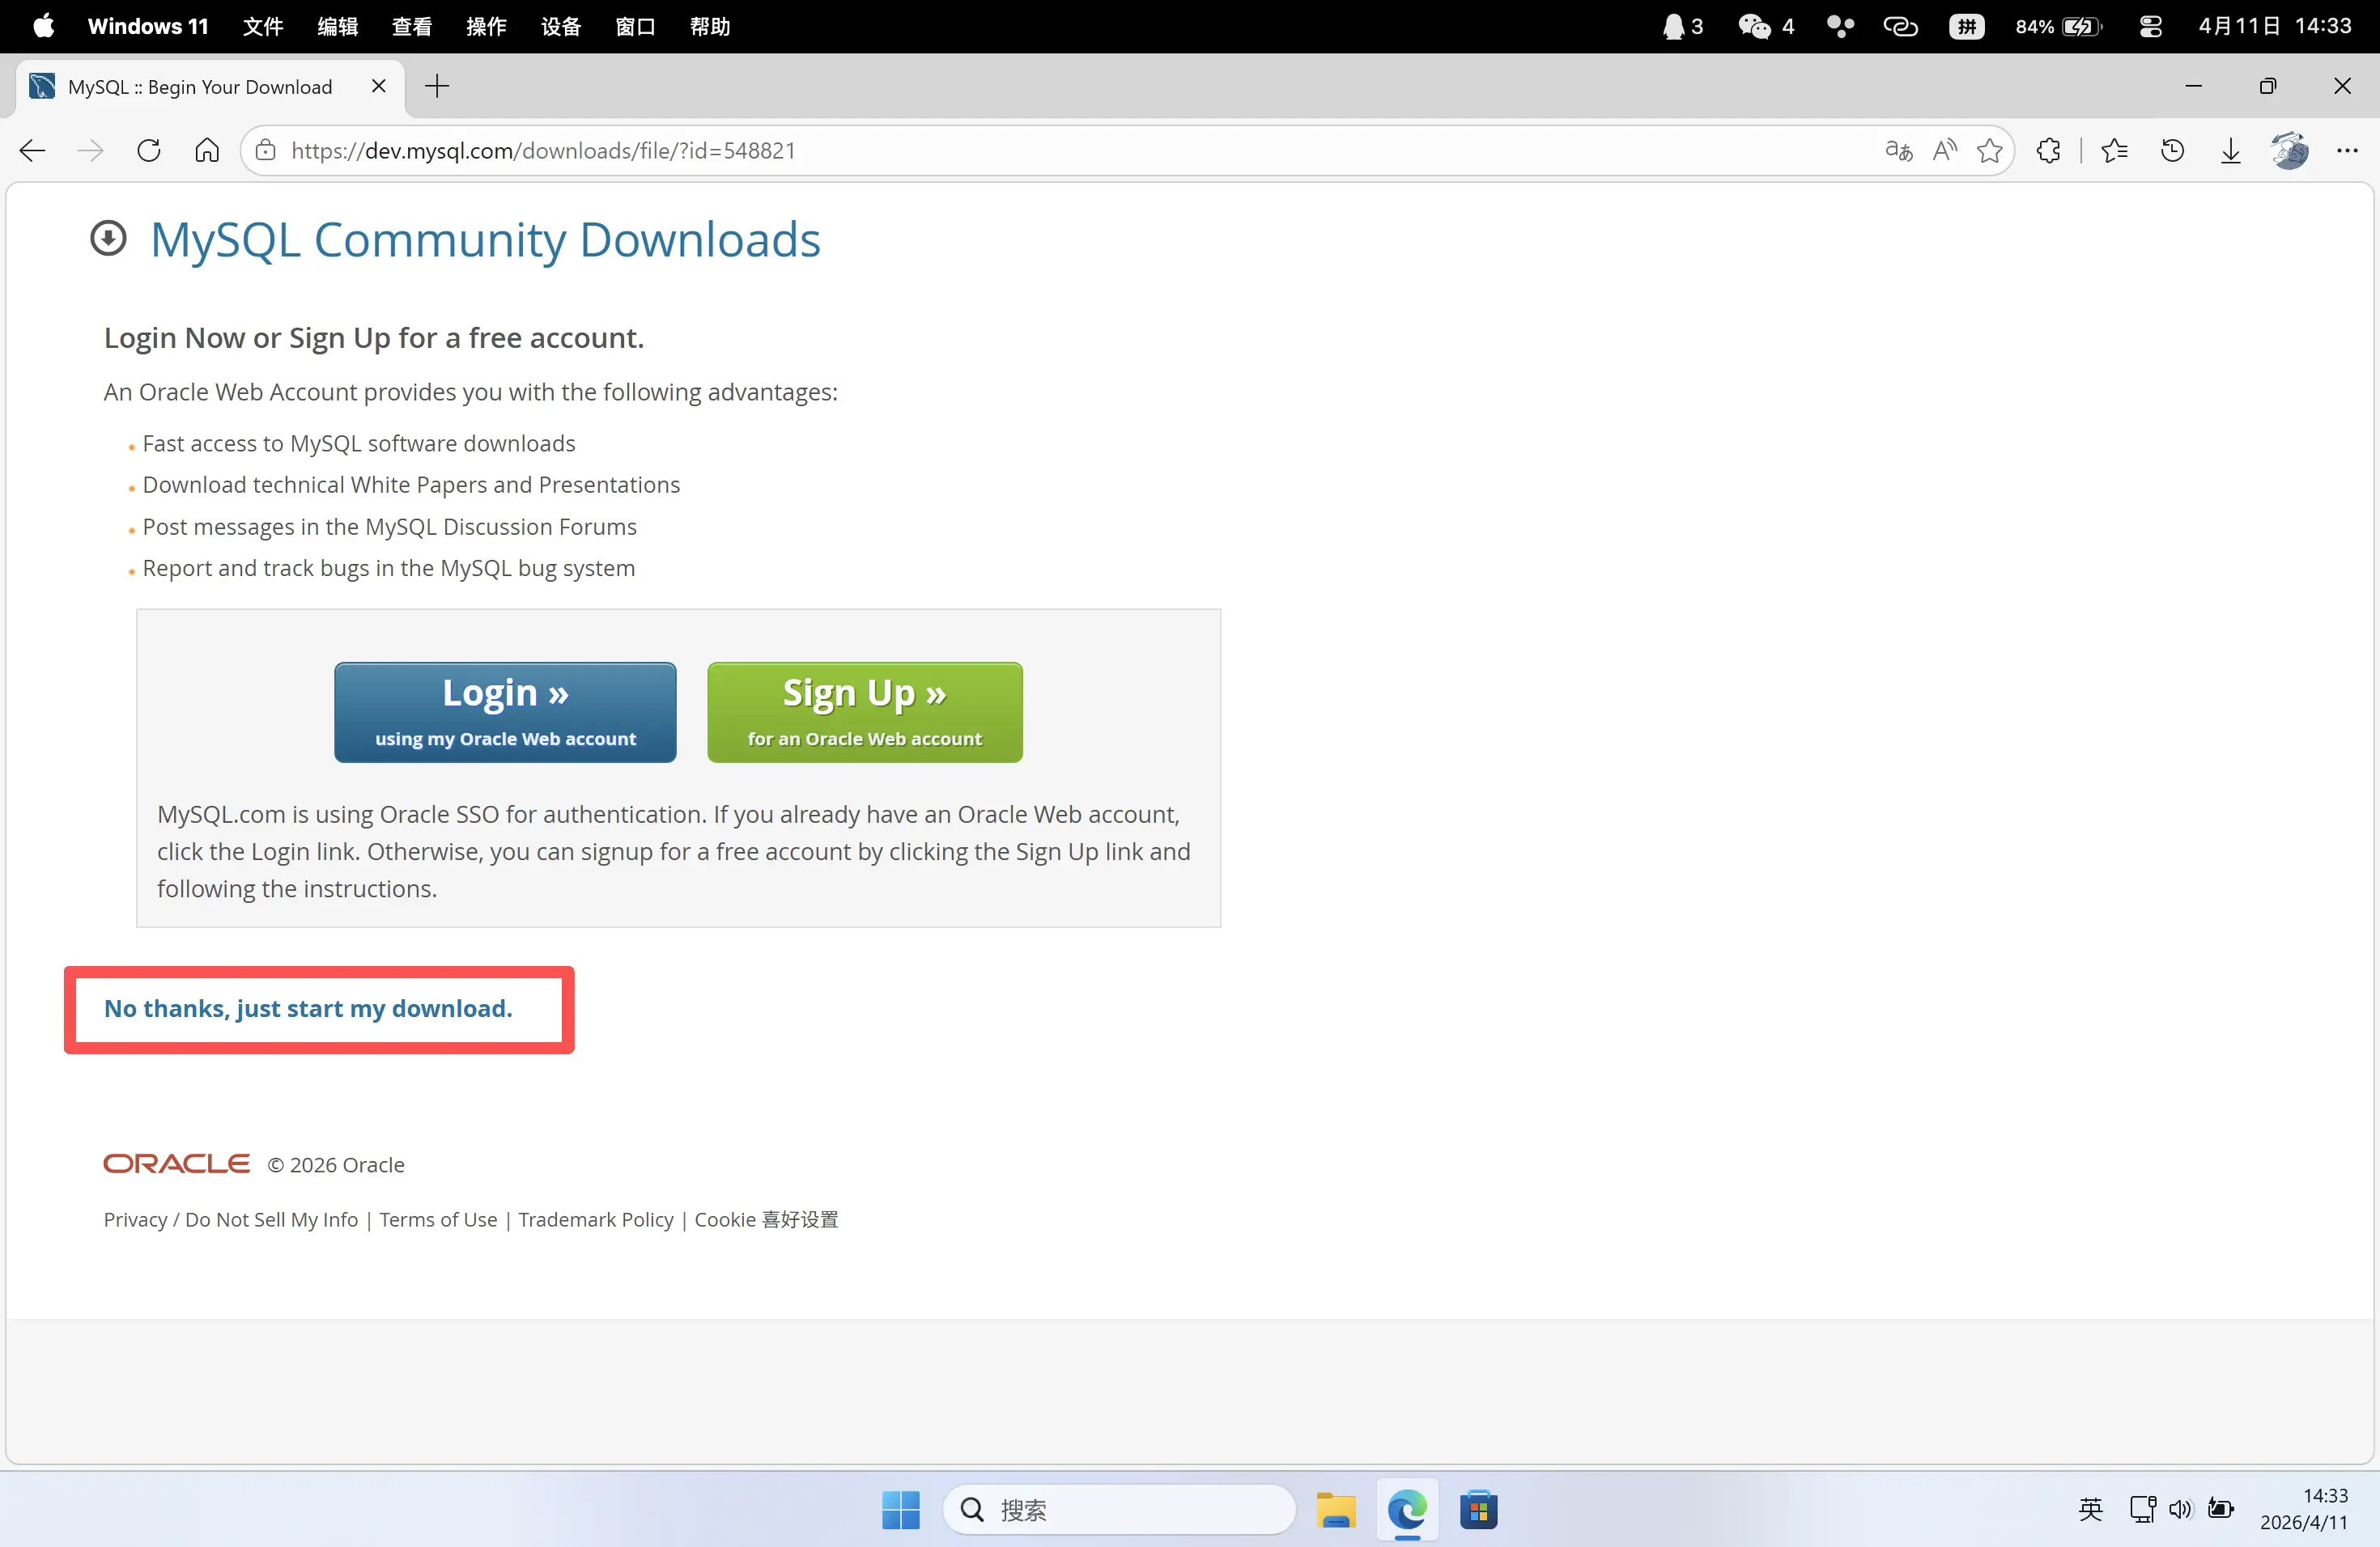Click the Oracle logo in the footer

pyautogui.click(x=177, y=1164)
